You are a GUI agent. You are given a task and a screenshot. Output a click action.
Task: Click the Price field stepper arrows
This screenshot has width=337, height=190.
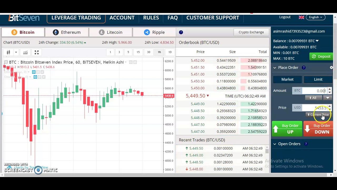tap(330, 108)
